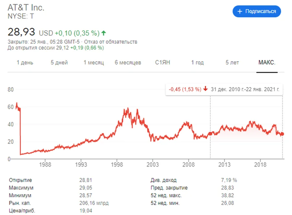This screenshot has width=292, height=215.
Task: Select the МАКС. maximum range tab
Action: tap(267, 62)
